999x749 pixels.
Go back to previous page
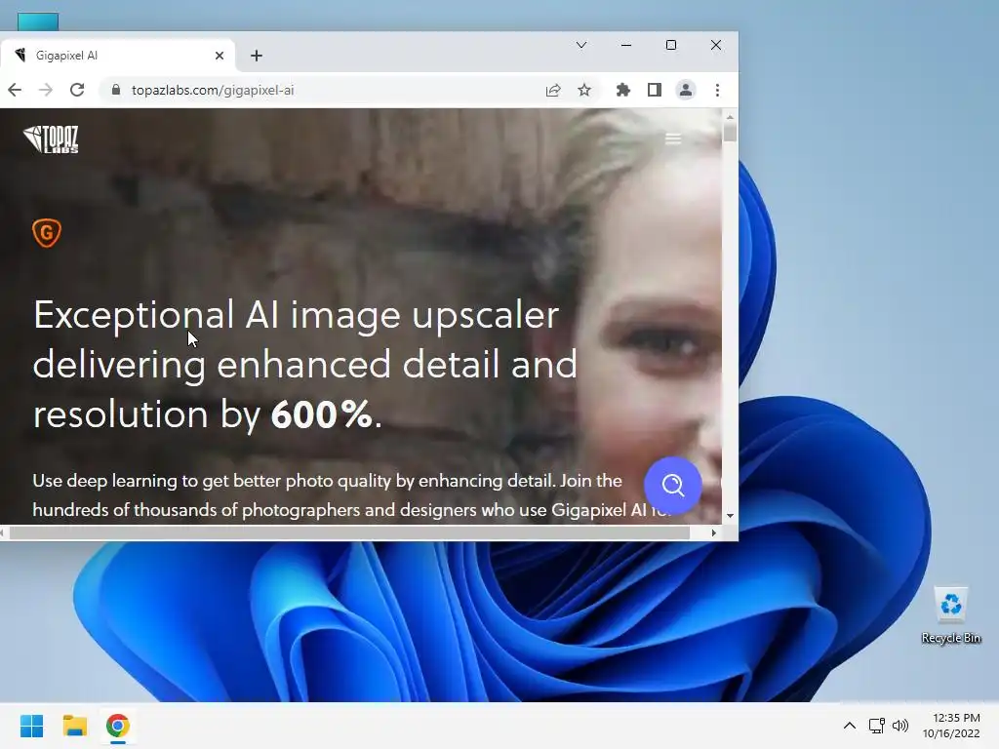15,90
